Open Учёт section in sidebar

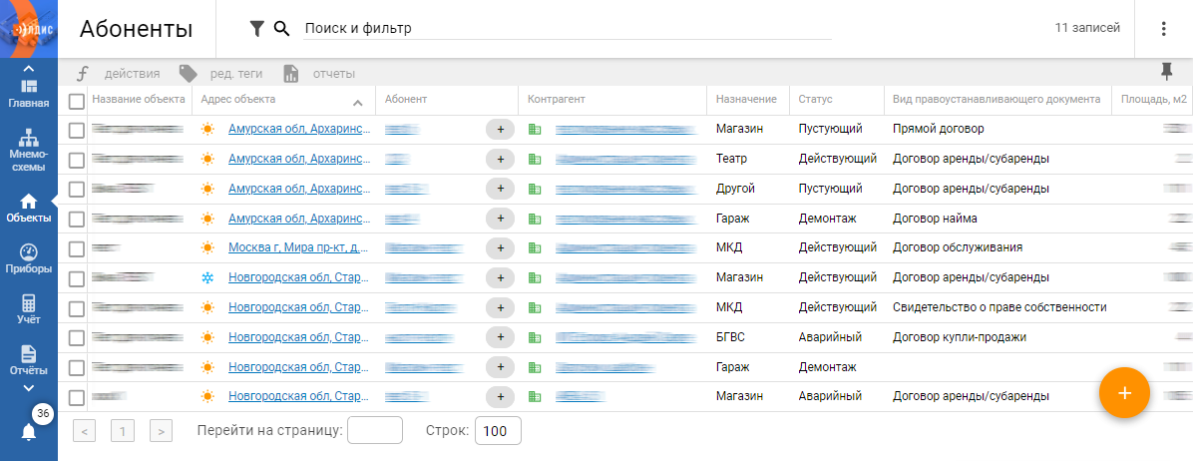click(29, 309)
